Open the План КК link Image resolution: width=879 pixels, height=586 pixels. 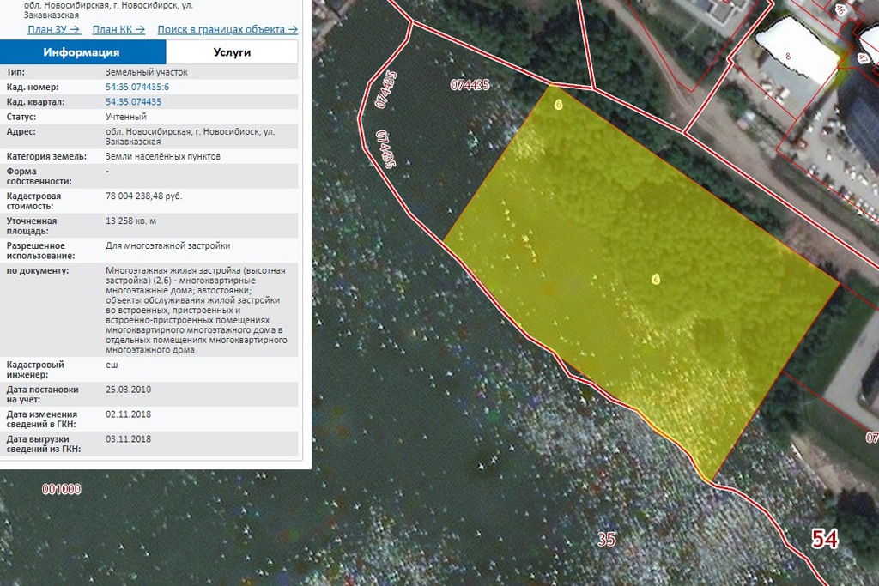(118, 29)
